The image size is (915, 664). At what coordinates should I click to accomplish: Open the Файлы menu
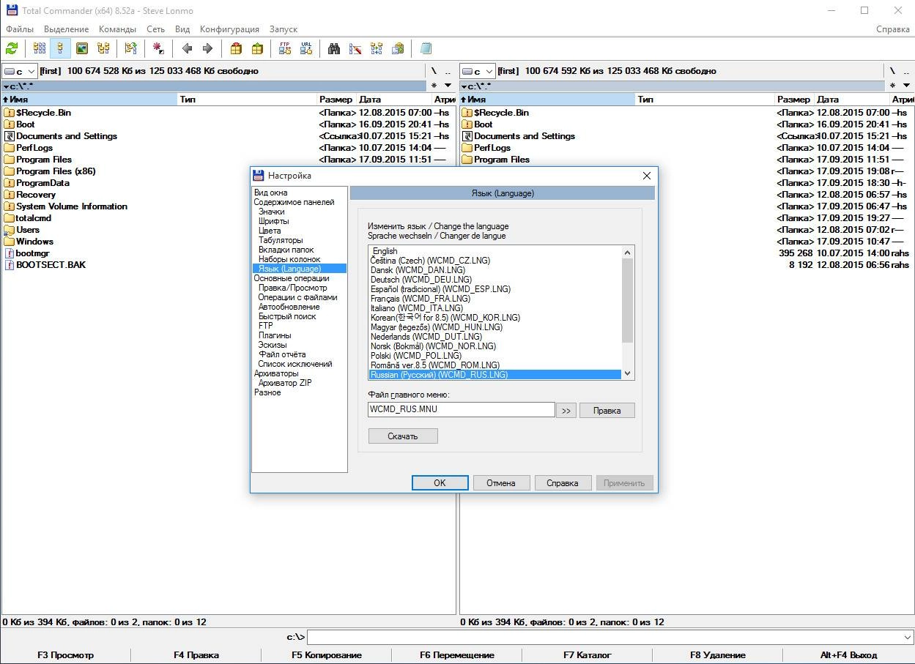click(x=20, y=29)
